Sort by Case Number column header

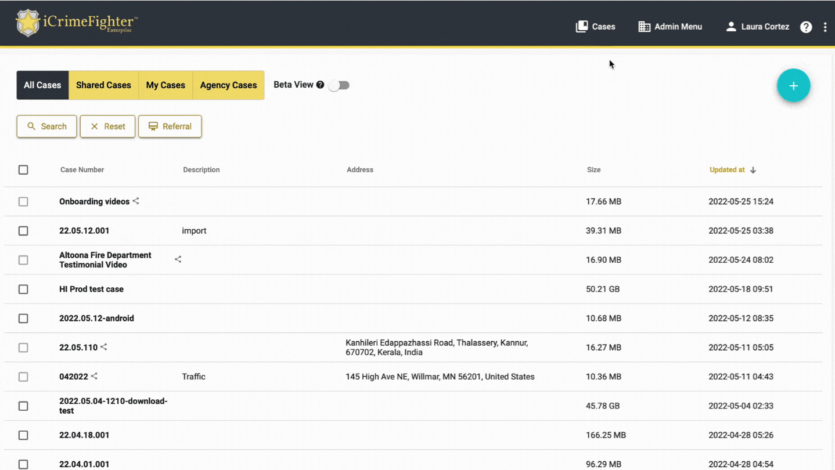[x=82, y=170]
